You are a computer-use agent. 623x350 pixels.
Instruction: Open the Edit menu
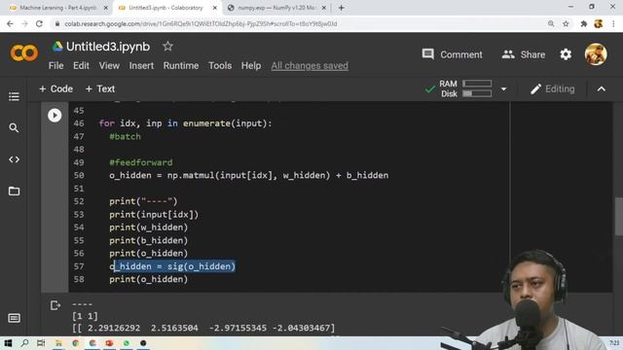(81, 66)
